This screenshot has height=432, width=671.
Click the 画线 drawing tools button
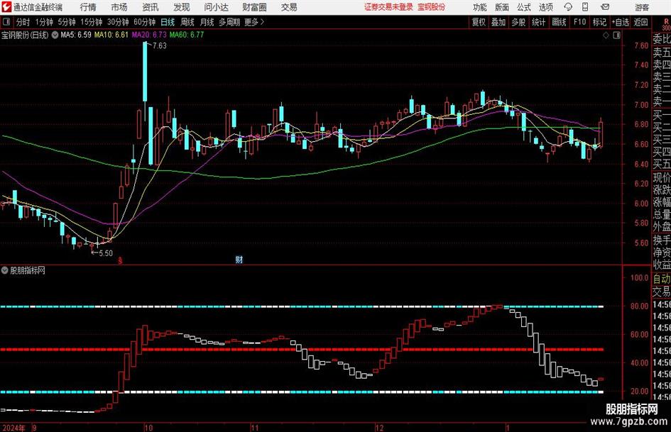pos(559,22)
